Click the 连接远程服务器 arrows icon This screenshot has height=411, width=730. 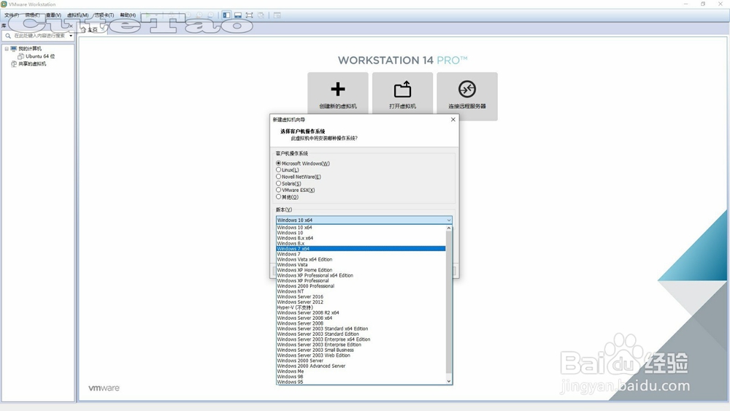pos(467,89)
